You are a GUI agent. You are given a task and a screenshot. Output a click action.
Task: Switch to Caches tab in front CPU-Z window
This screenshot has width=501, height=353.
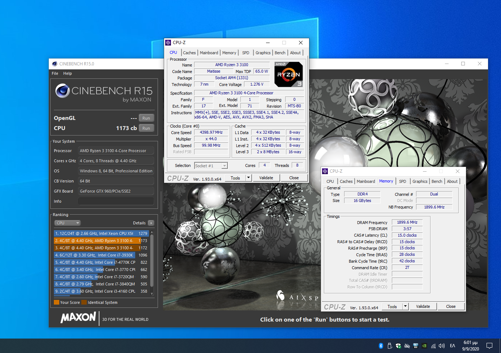click(x=189, y=53)
